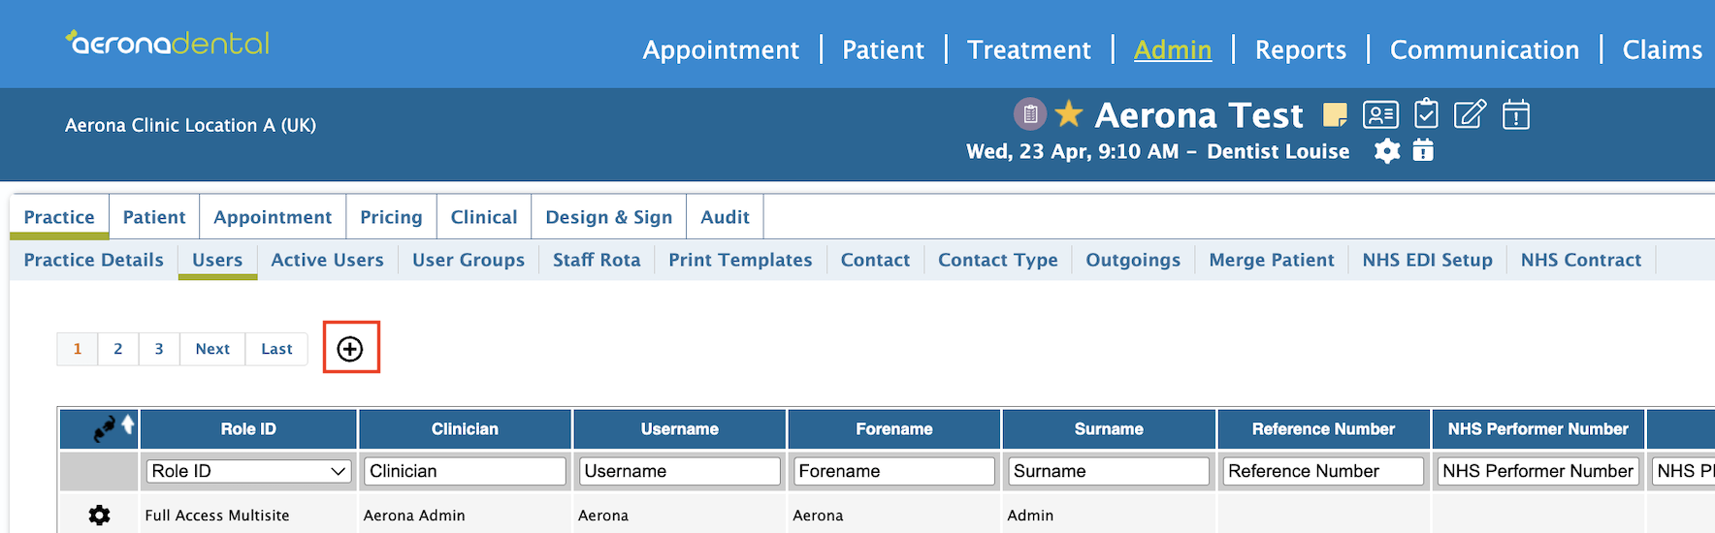1715x533 pixels.
Task: Open appointment settings gear icon
Action: point(1387,151)
